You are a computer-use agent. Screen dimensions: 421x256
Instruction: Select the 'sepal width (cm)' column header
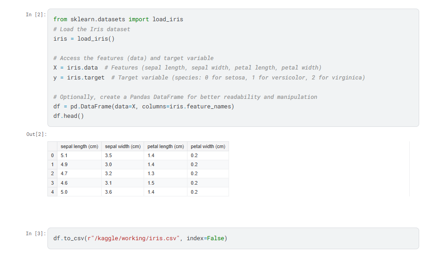(122, 147)
